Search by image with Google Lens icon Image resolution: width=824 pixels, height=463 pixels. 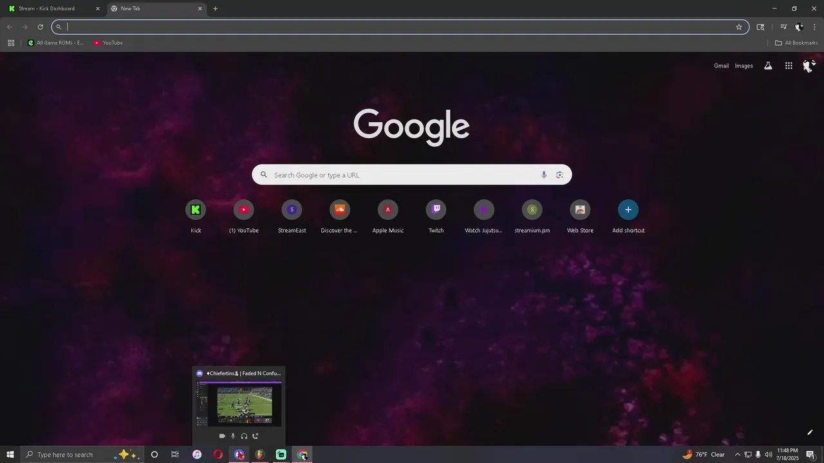559,175
